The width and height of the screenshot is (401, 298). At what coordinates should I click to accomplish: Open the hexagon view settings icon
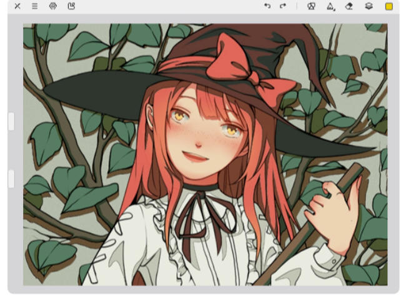point(52,6)
